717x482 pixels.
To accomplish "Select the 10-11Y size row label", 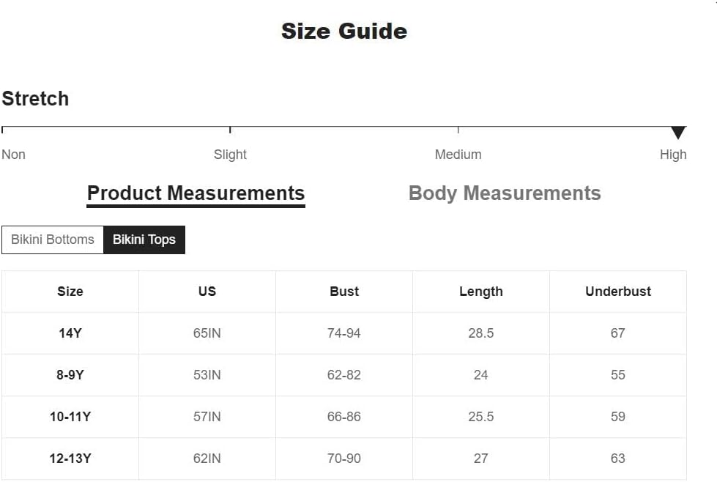I will click(70, 417).
